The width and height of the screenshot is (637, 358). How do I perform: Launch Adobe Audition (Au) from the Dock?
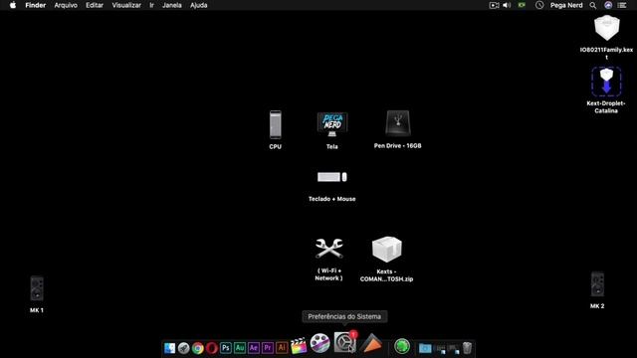coord(240,348)
